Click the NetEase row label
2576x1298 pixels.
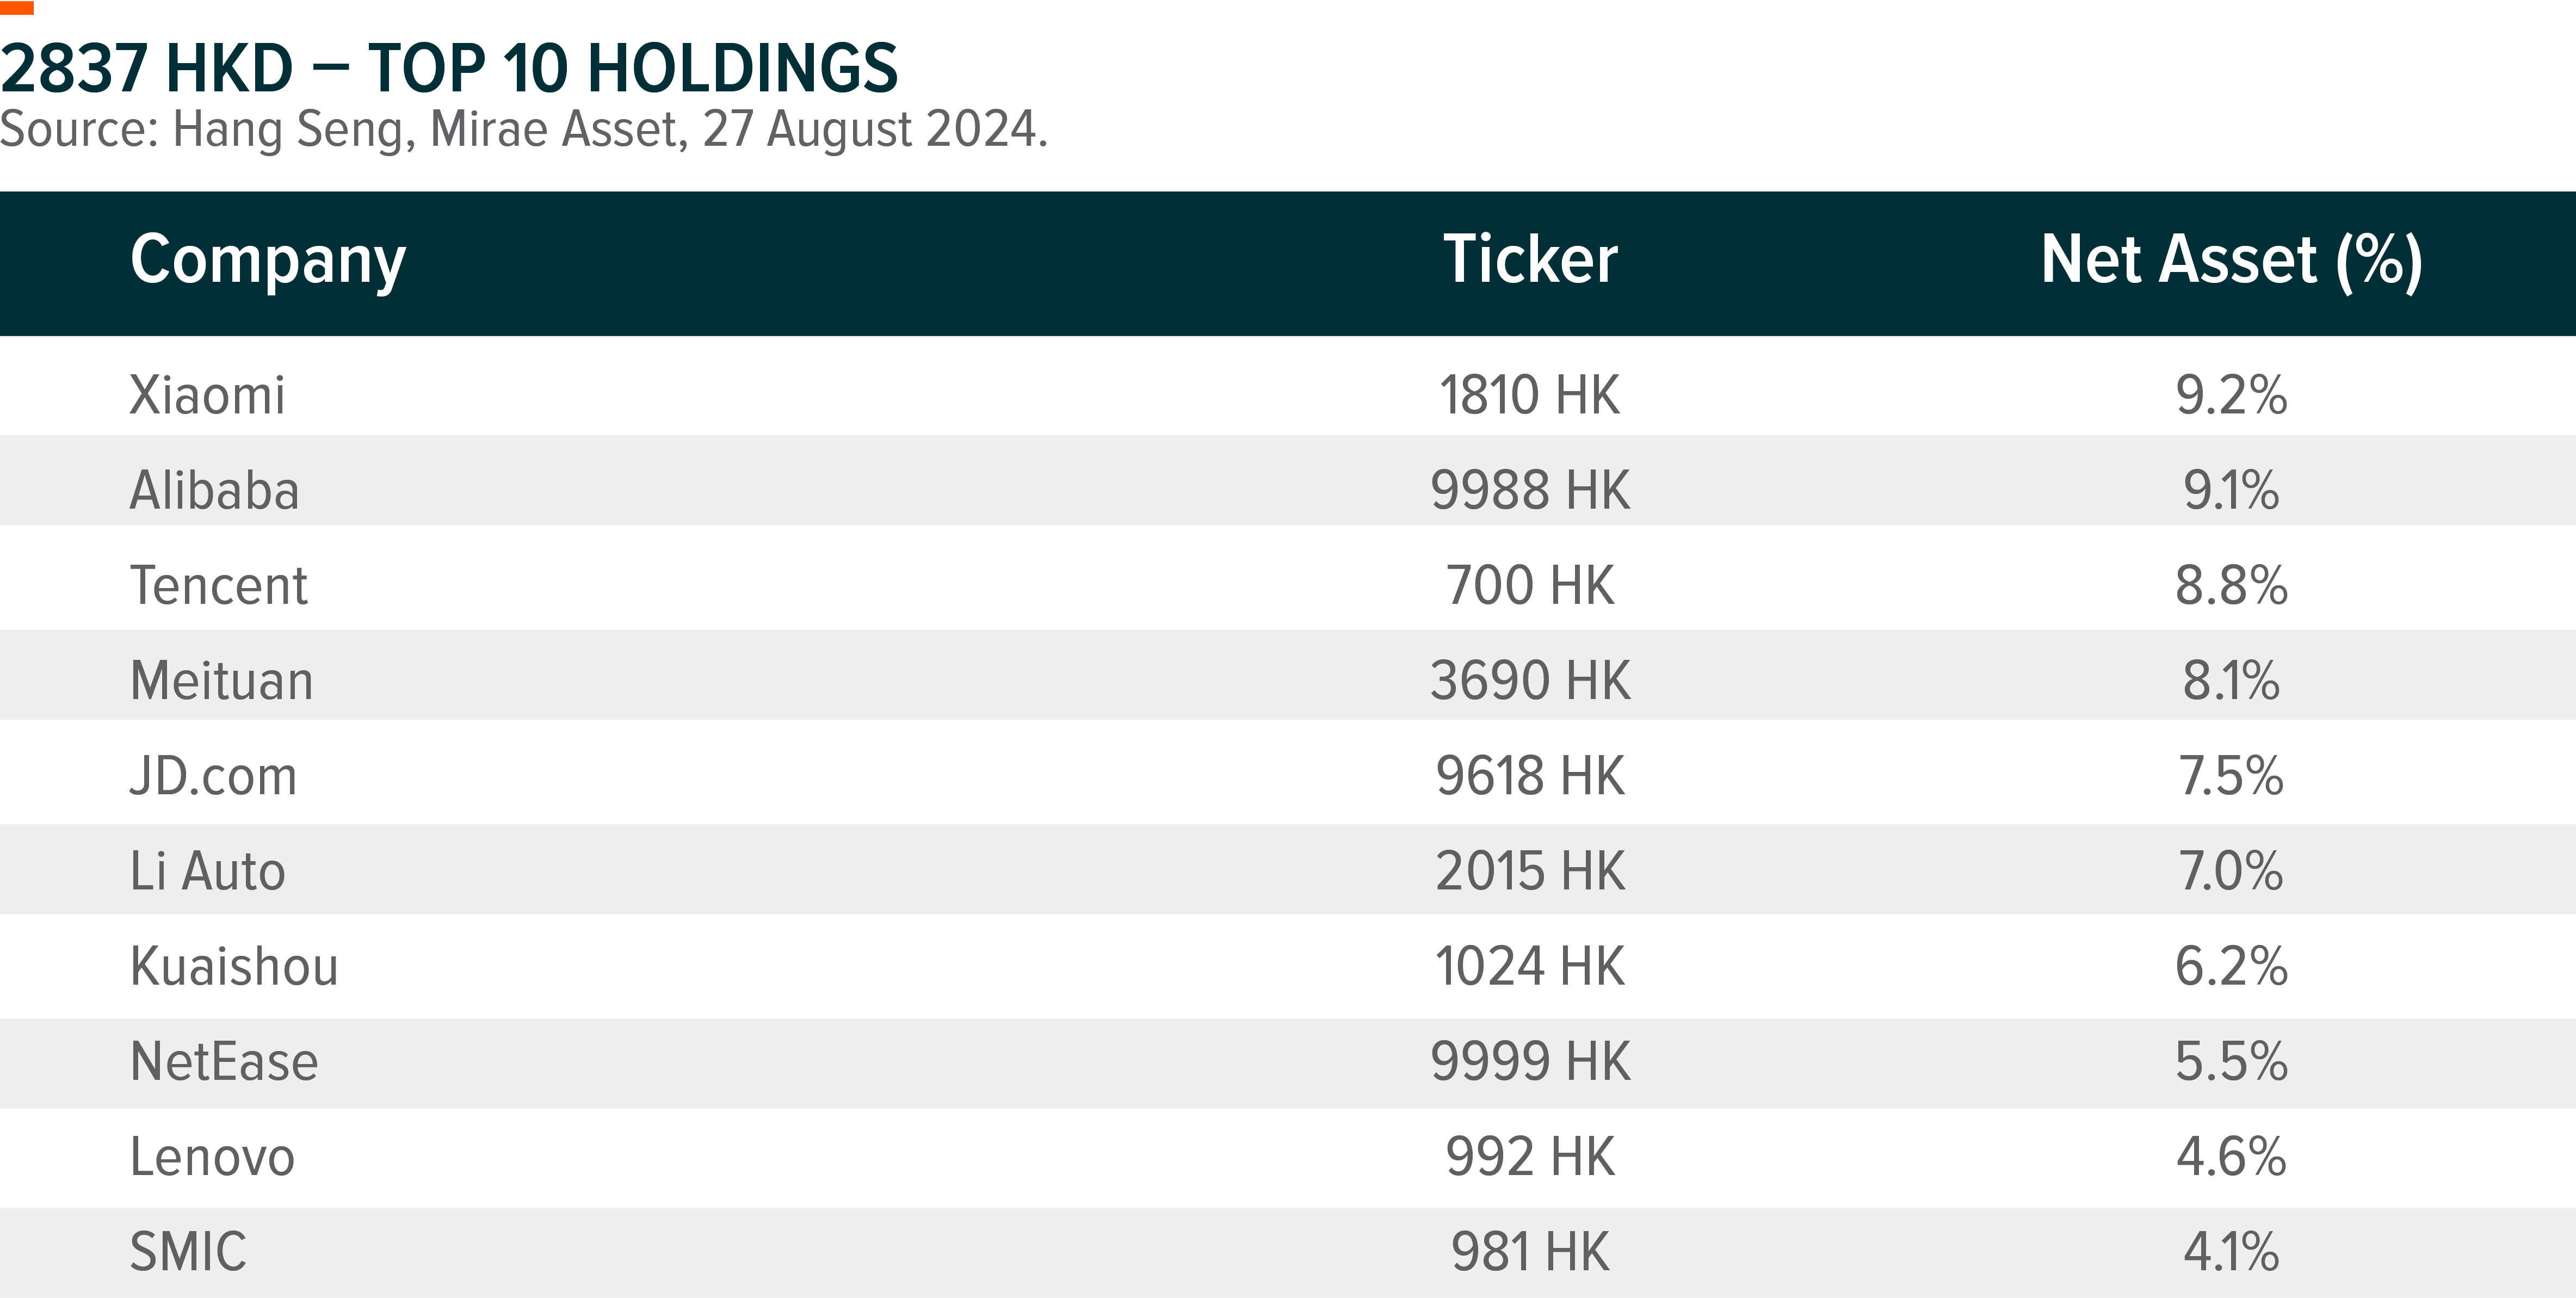point(224,1061)
